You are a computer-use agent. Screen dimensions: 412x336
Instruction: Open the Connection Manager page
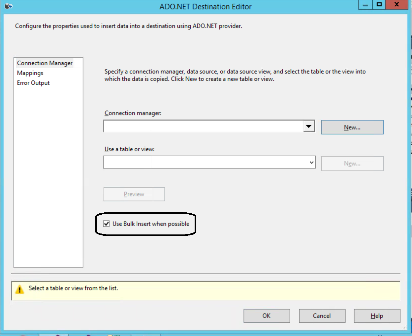(x=45, y=63)
